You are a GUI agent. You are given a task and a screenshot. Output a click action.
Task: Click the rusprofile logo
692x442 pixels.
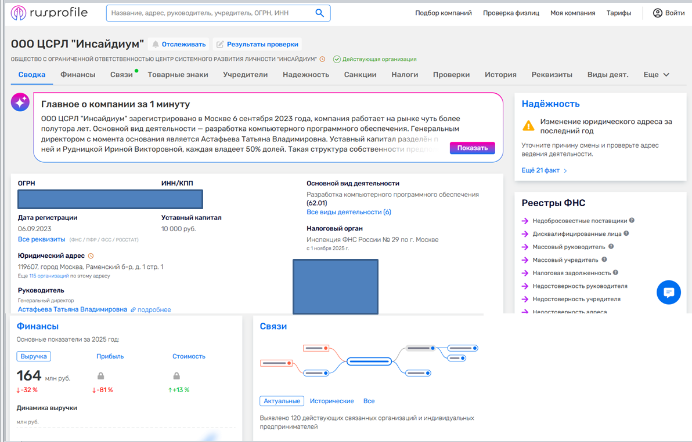point(49,13)
